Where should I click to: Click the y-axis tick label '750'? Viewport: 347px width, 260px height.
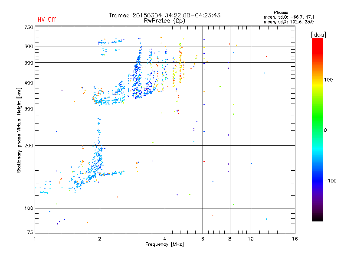point(29,27)
